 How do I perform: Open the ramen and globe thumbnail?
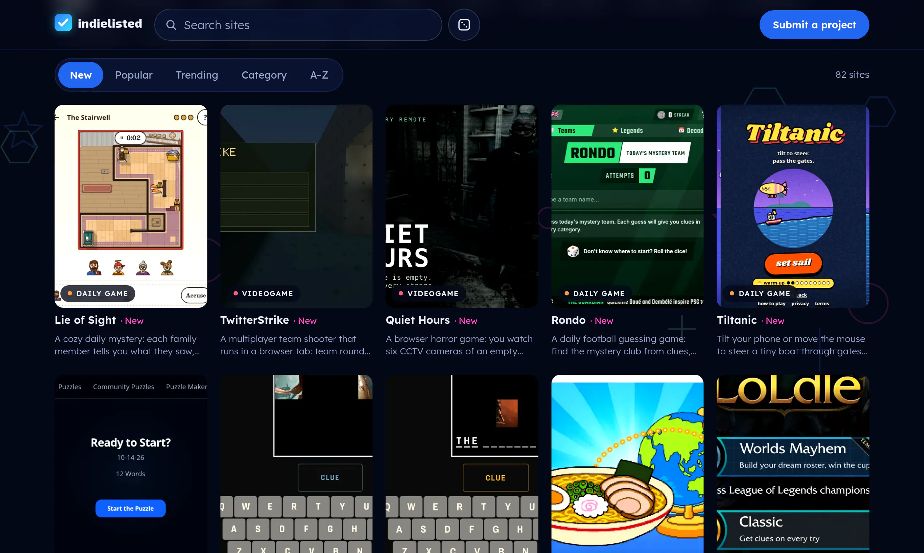(x=628, y=464)
